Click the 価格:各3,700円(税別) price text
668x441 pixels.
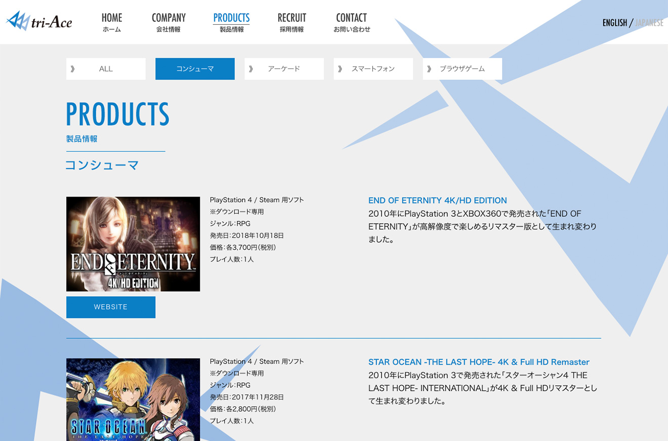(243, 247)
